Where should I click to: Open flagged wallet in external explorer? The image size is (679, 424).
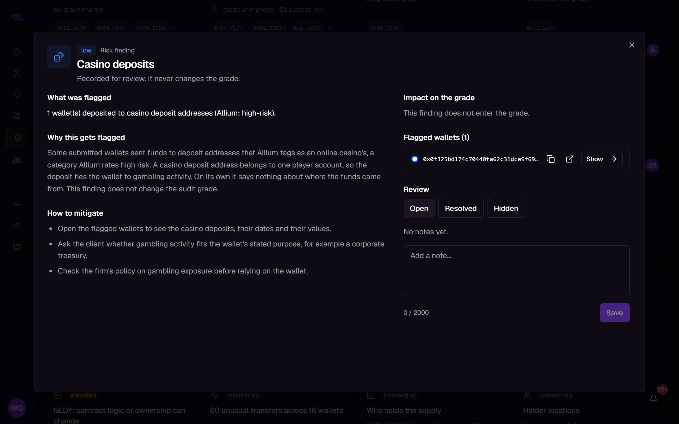569,159
